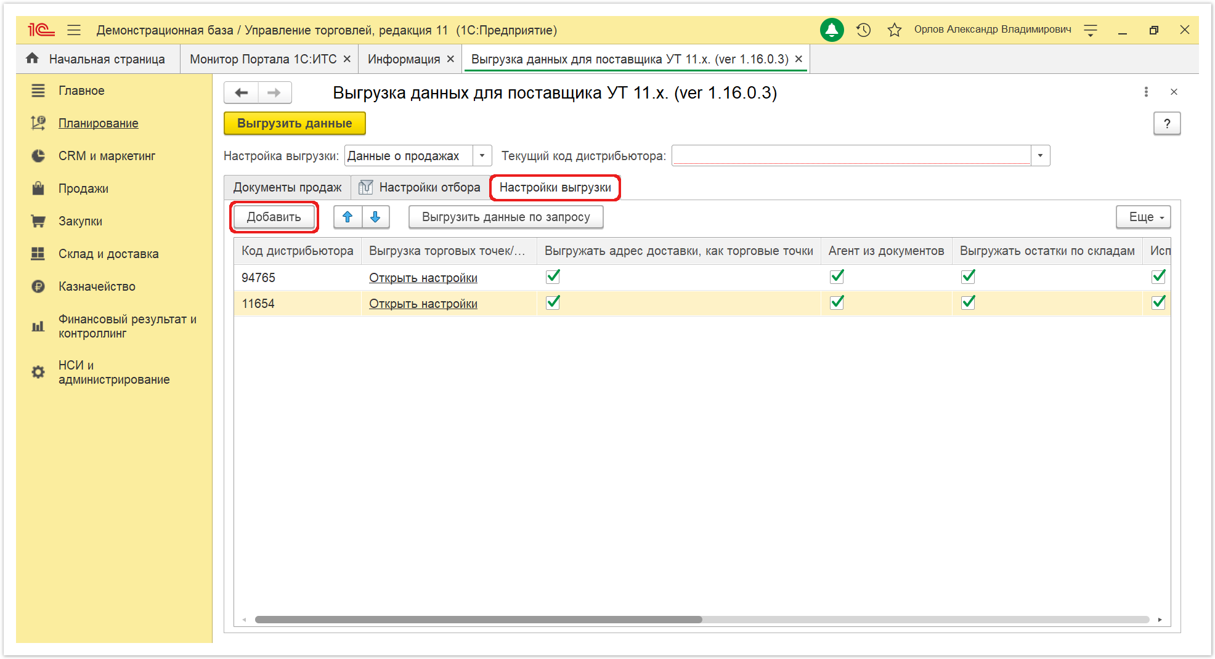Click the Код дистрибьютора column header
The height and width of the screenshot is (659, 1215).
(x=298, y=251)
